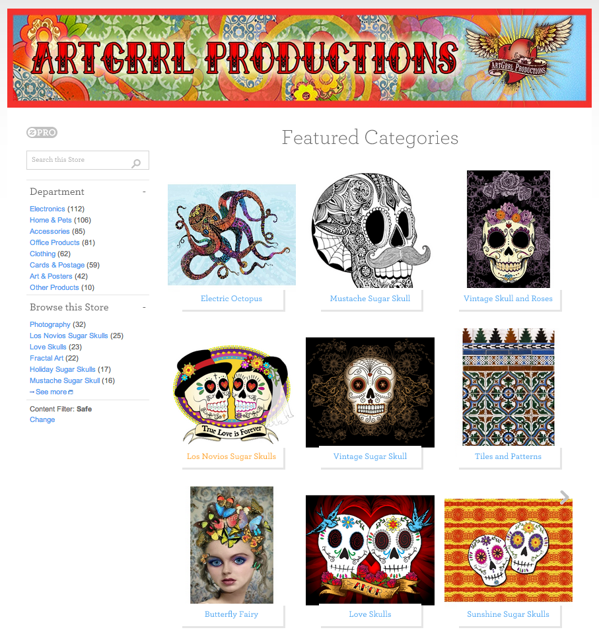The image size is (599, 640).
Task: Click the next arrow chevron beside the categories
Action: pos(564,497)
